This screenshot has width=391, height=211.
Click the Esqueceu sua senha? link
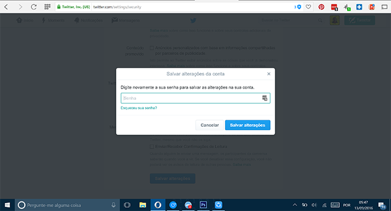pyautogui.click(x=139, y=108)
